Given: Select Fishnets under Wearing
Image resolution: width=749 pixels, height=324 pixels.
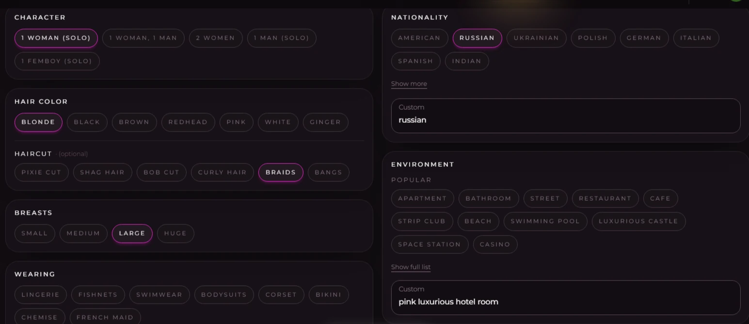Looking at the screenshot, I should click(98, 295).
